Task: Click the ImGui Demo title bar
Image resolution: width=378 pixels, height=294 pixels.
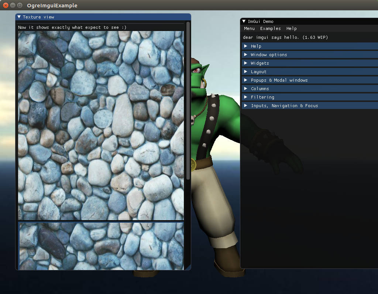Action: click(309, 21)
